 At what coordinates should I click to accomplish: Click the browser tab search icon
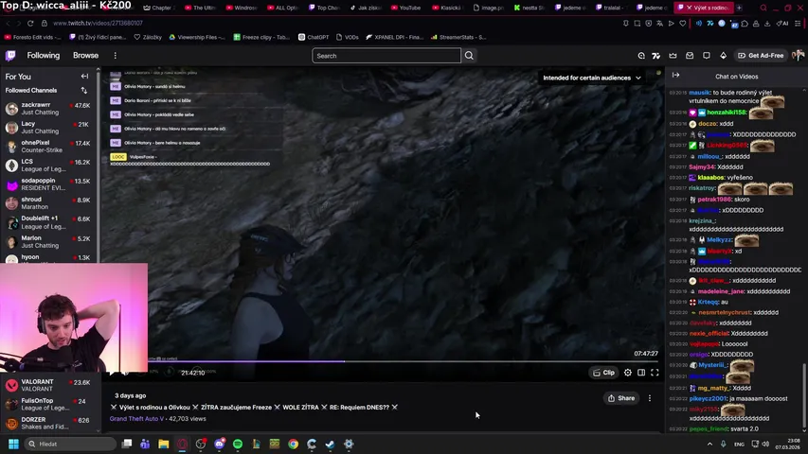coord(763,8)
